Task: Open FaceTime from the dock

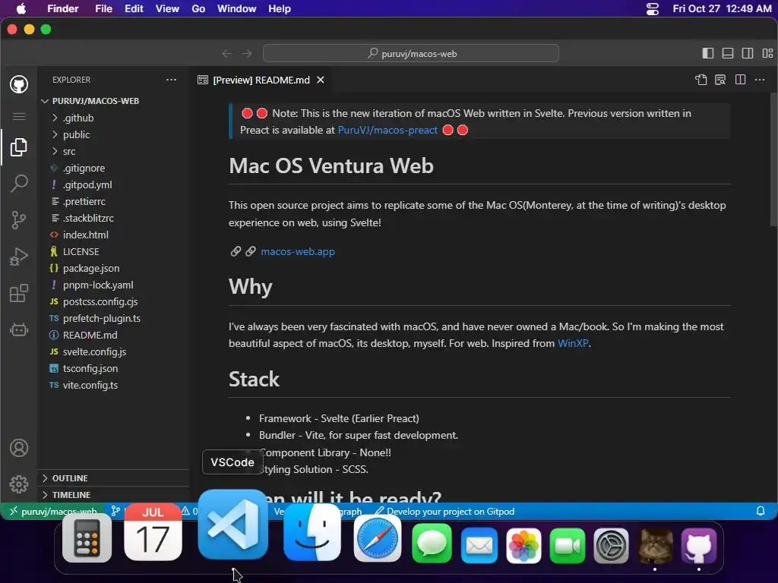Action: click(x=568, y=545)
